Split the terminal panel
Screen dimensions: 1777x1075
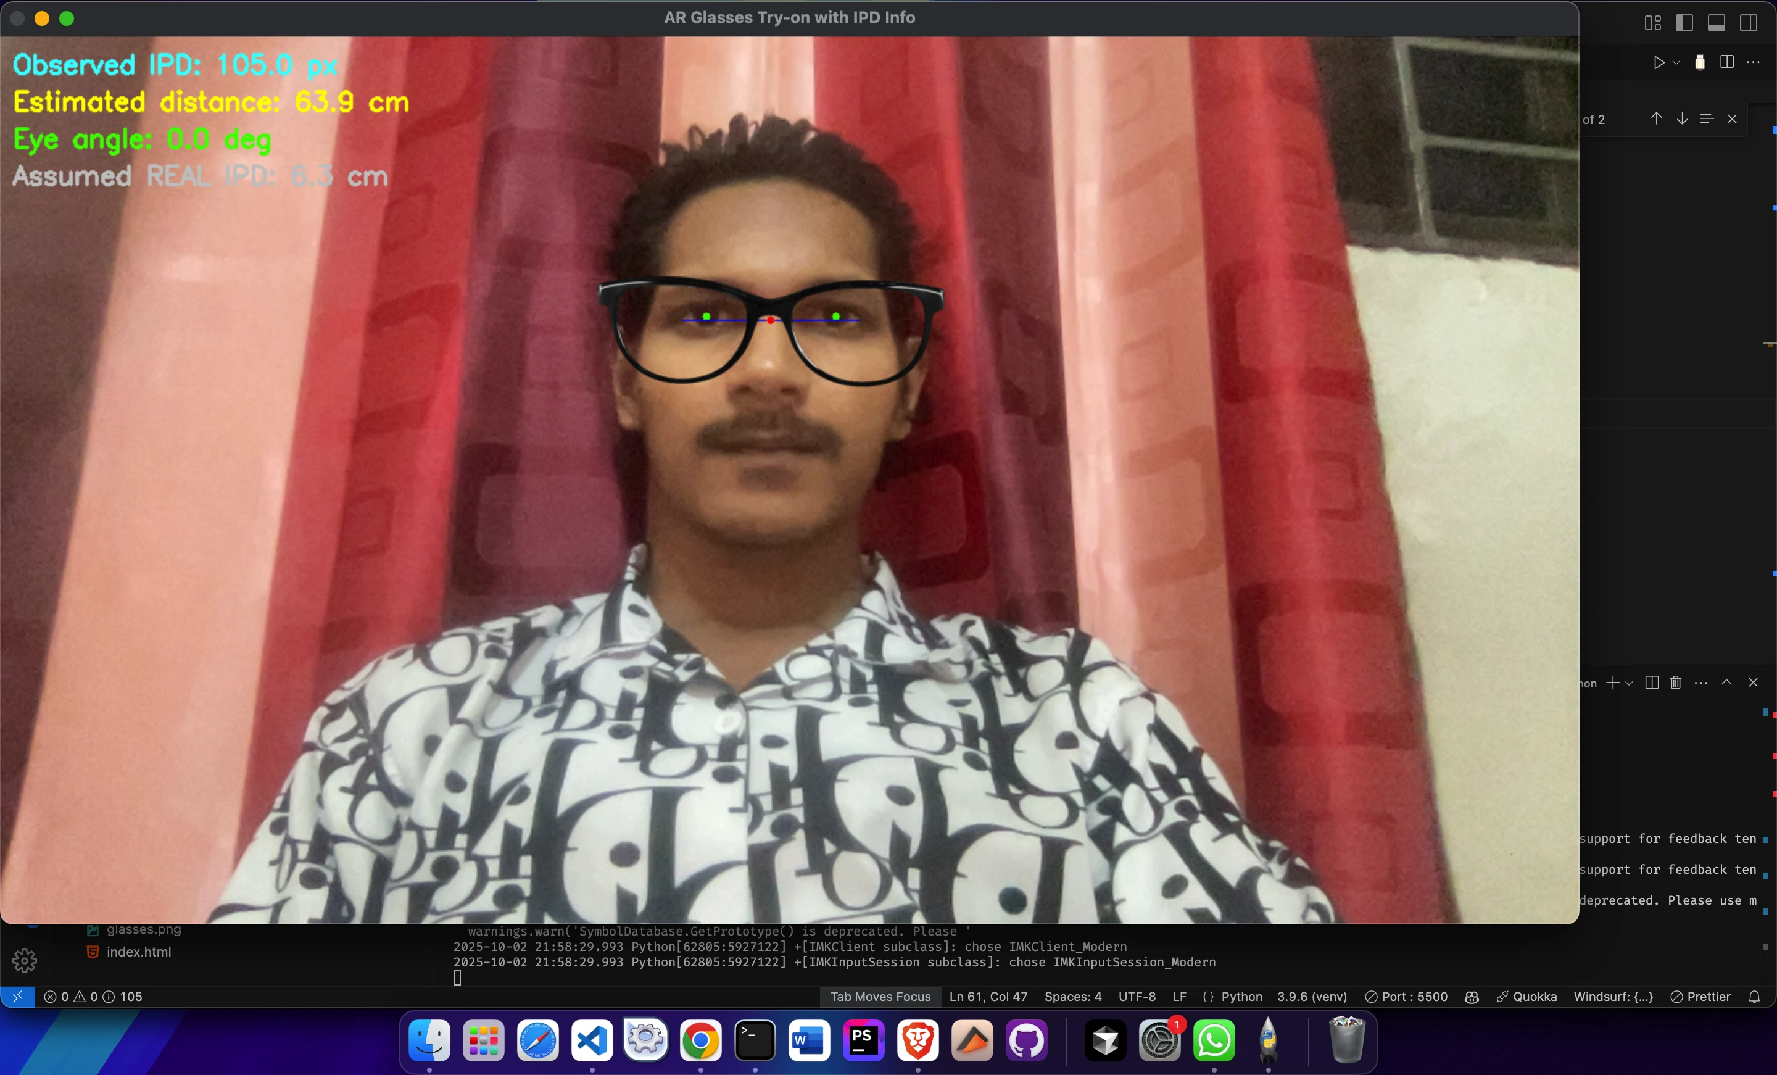1652,683
